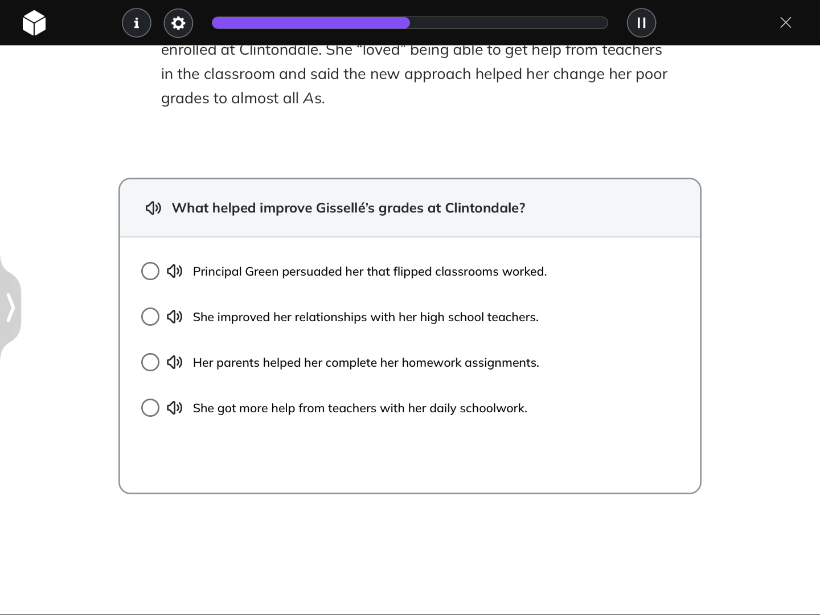Play audio for the Principal Green answer
Image resolution: width=820 pixels, height=615 pixels.
pyautogui.click(x=174, y=271)
